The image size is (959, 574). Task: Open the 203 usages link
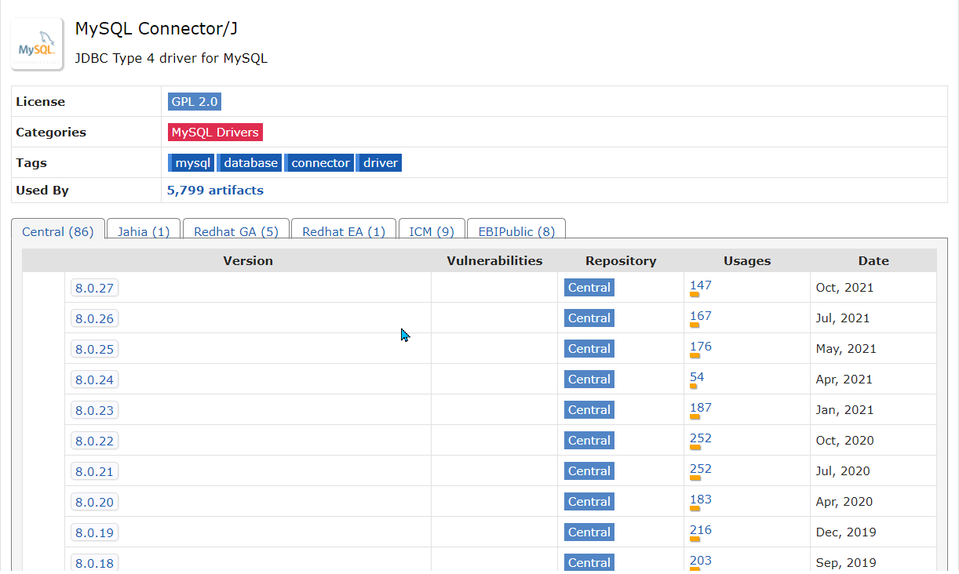pos(701,561)
